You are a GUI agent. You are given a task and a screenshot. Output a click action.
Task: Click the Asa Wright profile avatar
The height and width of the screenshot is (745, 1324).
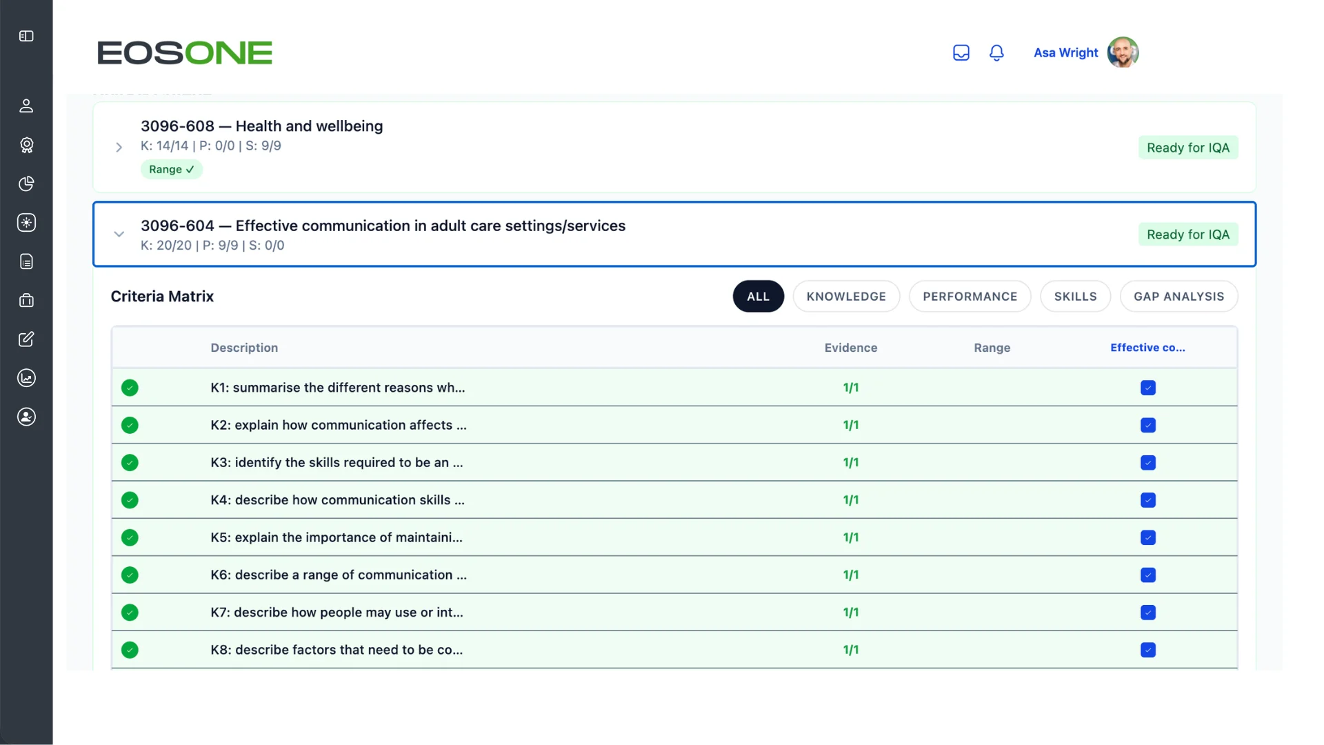[x=1123, y=52]
